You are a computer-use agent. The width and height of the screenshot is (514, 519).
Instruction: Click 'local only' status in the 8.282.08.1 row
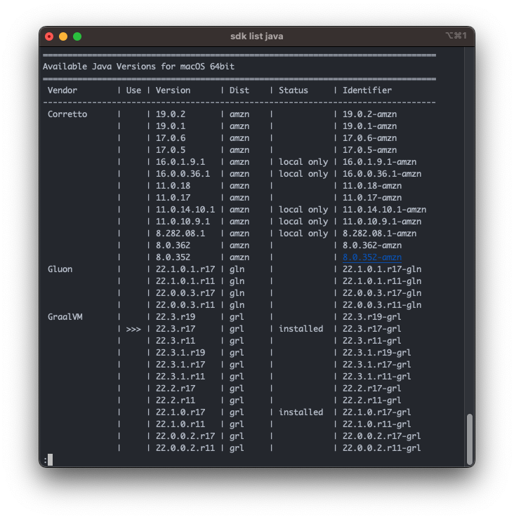coord(303,234)
